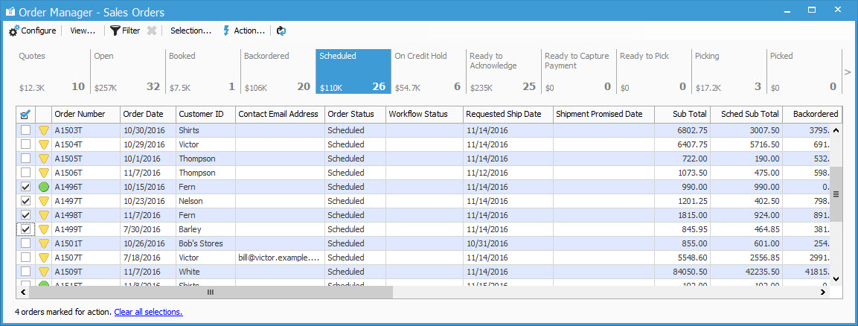Click the Filter funnel icon
The image size is (858, 326).
(115, 31)
